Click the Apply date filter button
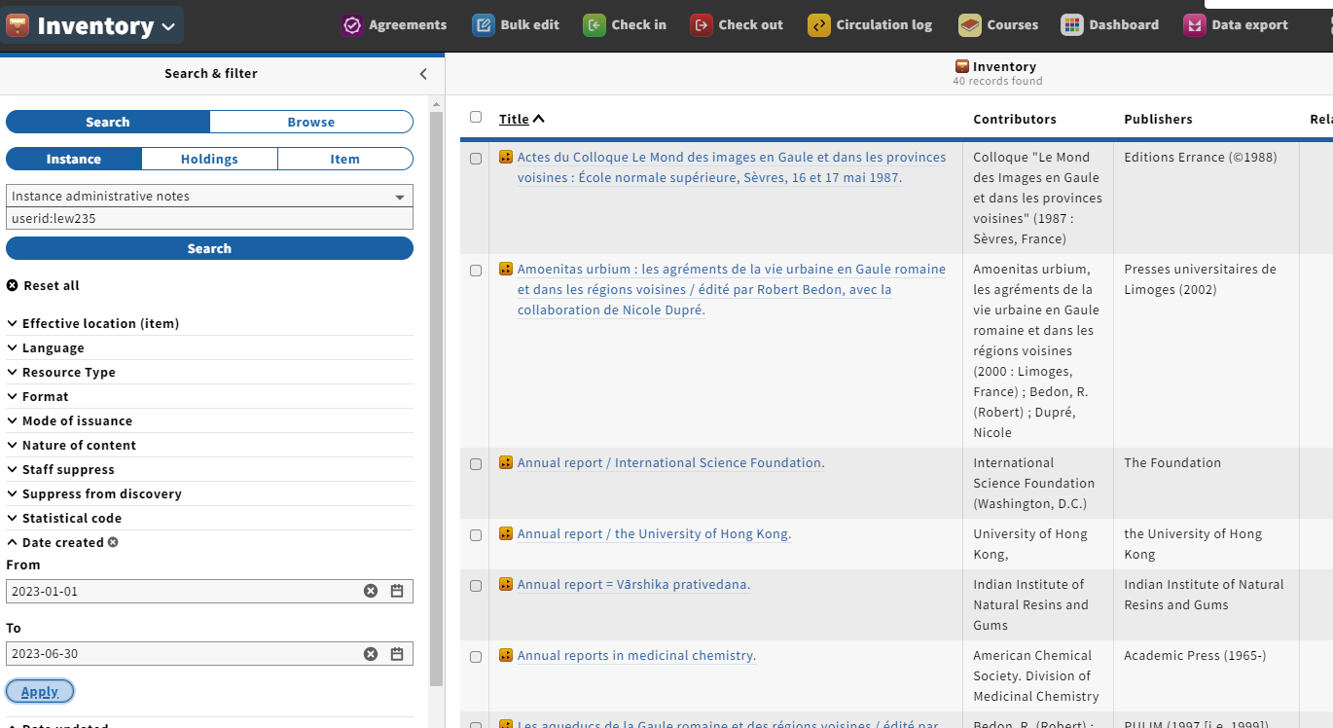This screenshot has width=1333, height=728. (x=40, y=692)
